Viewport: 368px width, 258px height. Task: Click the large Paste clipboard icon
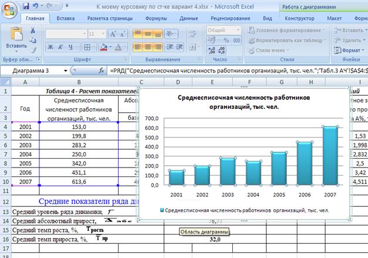pos(16,33)
